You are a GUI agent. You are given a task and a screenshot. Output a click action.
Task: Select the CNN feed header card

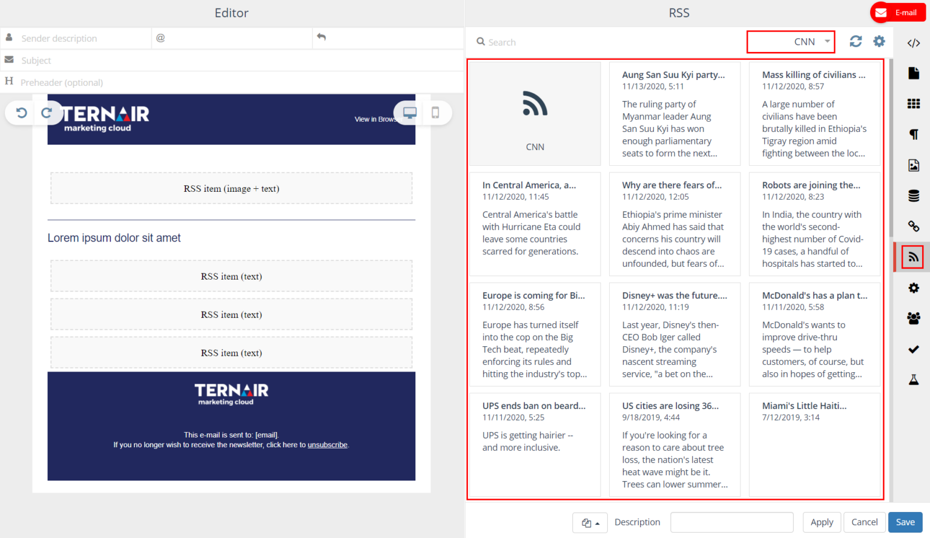tap(535, 114)
